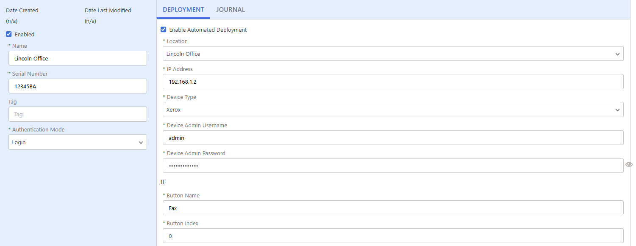
Task: Focus the Serial Number field
Action: pyautogui.click(x=78, y=86)
